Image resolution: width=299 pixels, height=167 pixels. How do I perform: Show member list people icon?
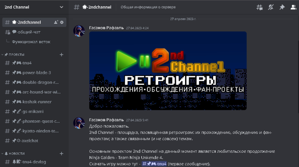293,7
